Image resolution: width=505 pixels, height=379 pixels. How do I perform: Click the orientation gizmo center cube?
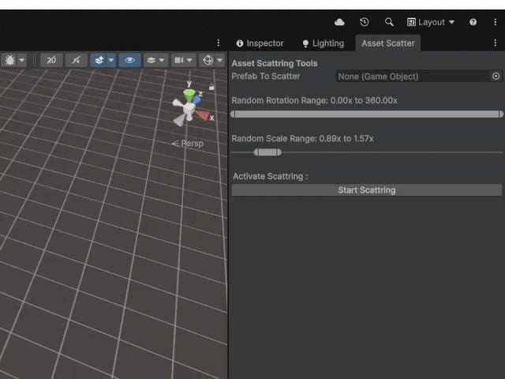tap(189, 109)
